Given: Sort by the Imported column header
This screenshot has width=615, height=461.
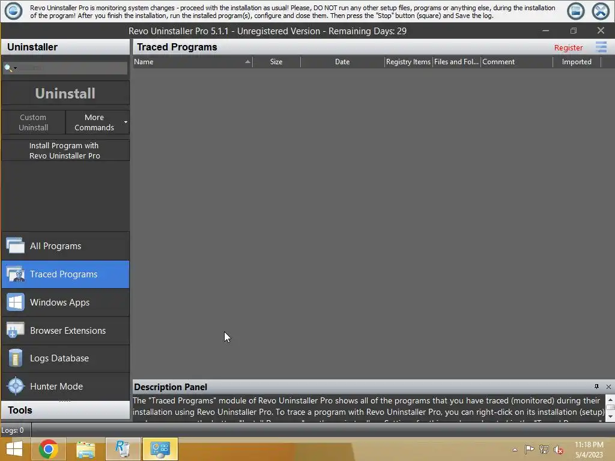Looking at the screenshot, I should [x=577, y=62].
